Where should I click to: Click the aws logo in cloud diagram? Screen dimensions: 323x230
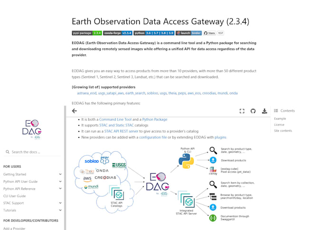click(x=87, y=179)
